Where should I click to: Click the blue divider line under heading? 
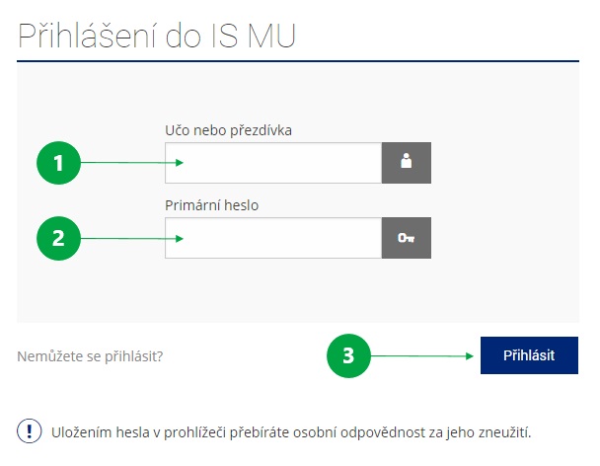coord(296,61)
